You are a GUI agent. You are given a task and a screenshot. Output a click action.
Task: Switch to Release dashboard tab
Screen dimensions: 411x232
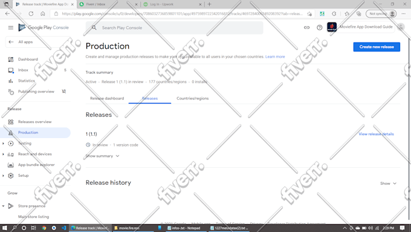point(107,98)
